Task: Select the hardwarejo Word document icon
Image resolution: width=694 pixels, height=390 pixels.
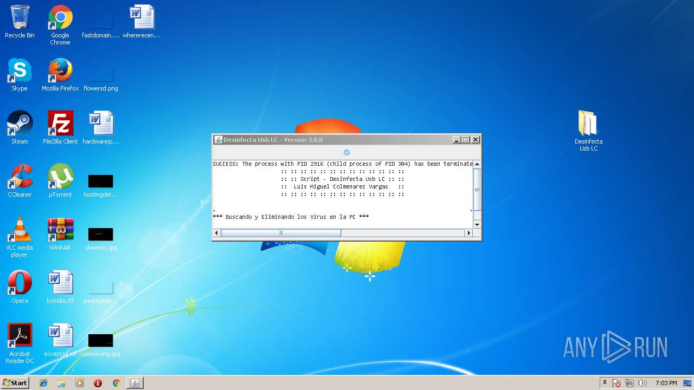Action: click(101, 128)
